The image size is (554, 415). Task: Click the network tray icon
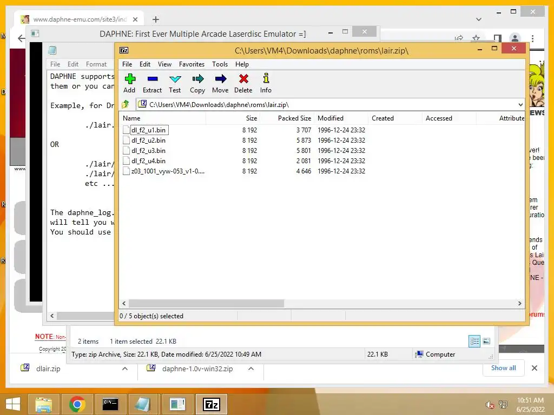503,405
